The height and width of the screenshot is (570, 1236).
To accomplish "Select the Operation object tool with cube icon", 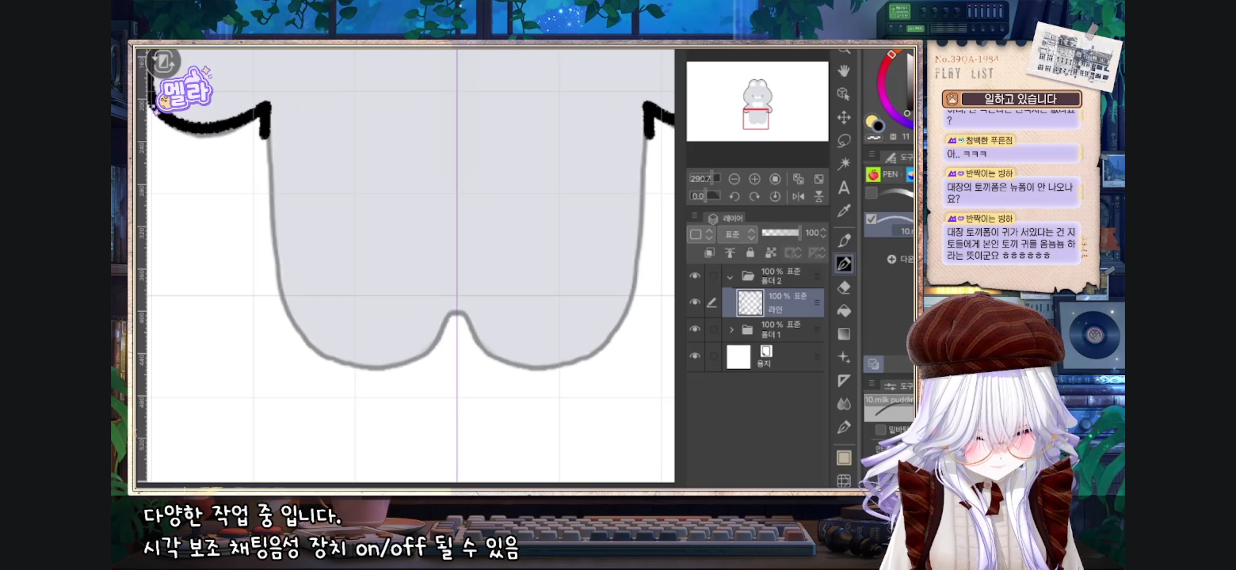I will (844, 94).
